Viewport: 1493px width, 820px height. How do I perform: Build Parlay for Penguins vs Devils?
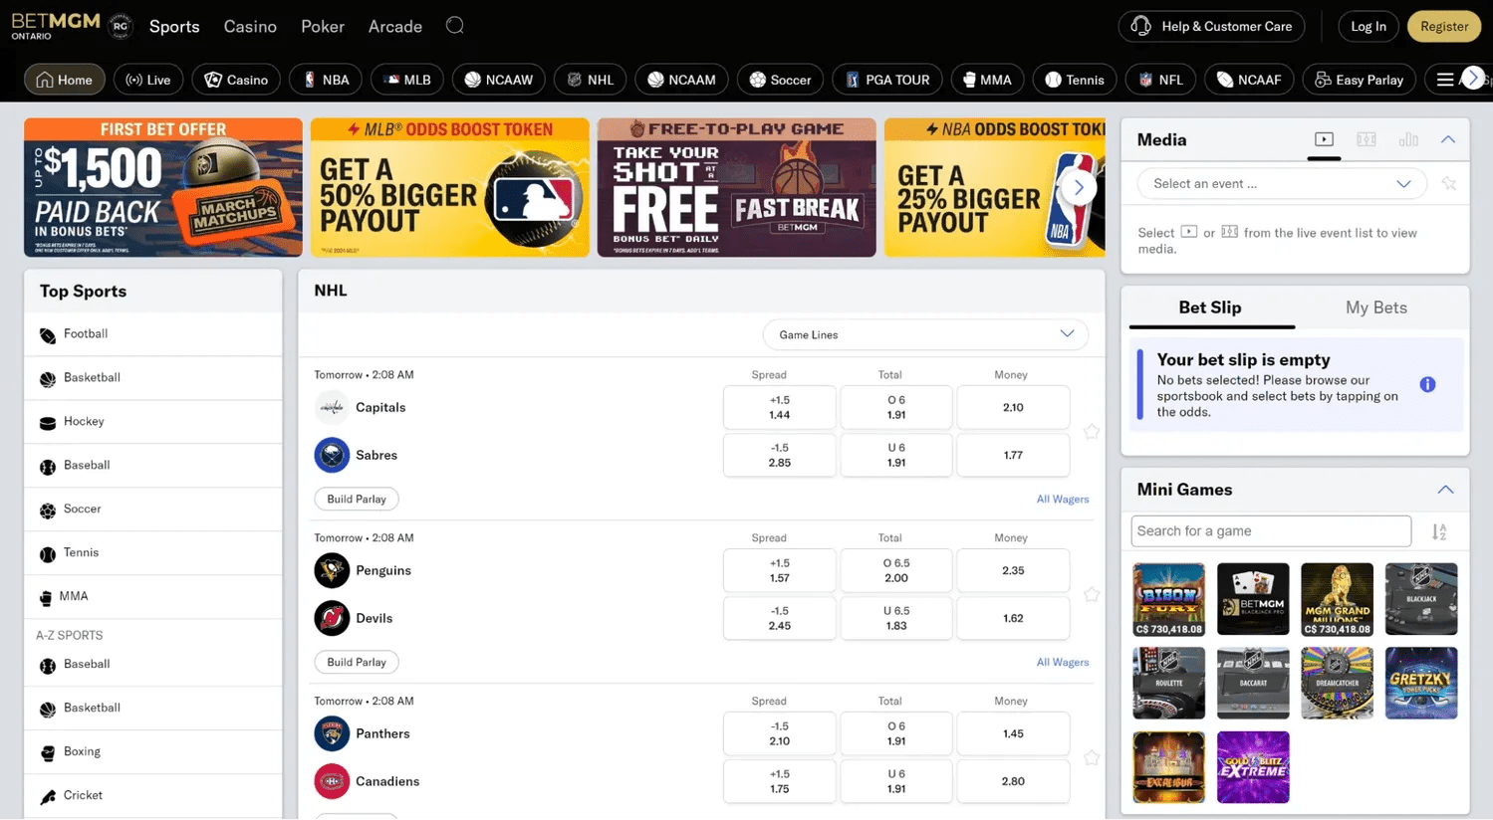357,662
